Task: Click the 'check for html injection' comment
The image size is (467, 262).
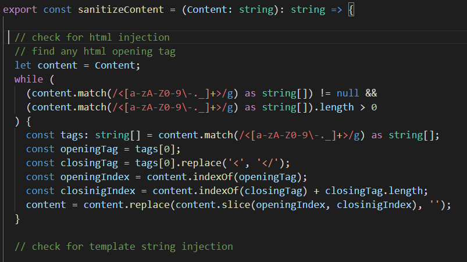Action: [92, 38]
